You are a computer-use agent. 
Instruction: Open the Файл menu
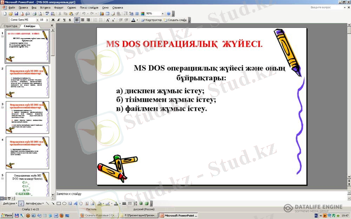pos(12,7)
